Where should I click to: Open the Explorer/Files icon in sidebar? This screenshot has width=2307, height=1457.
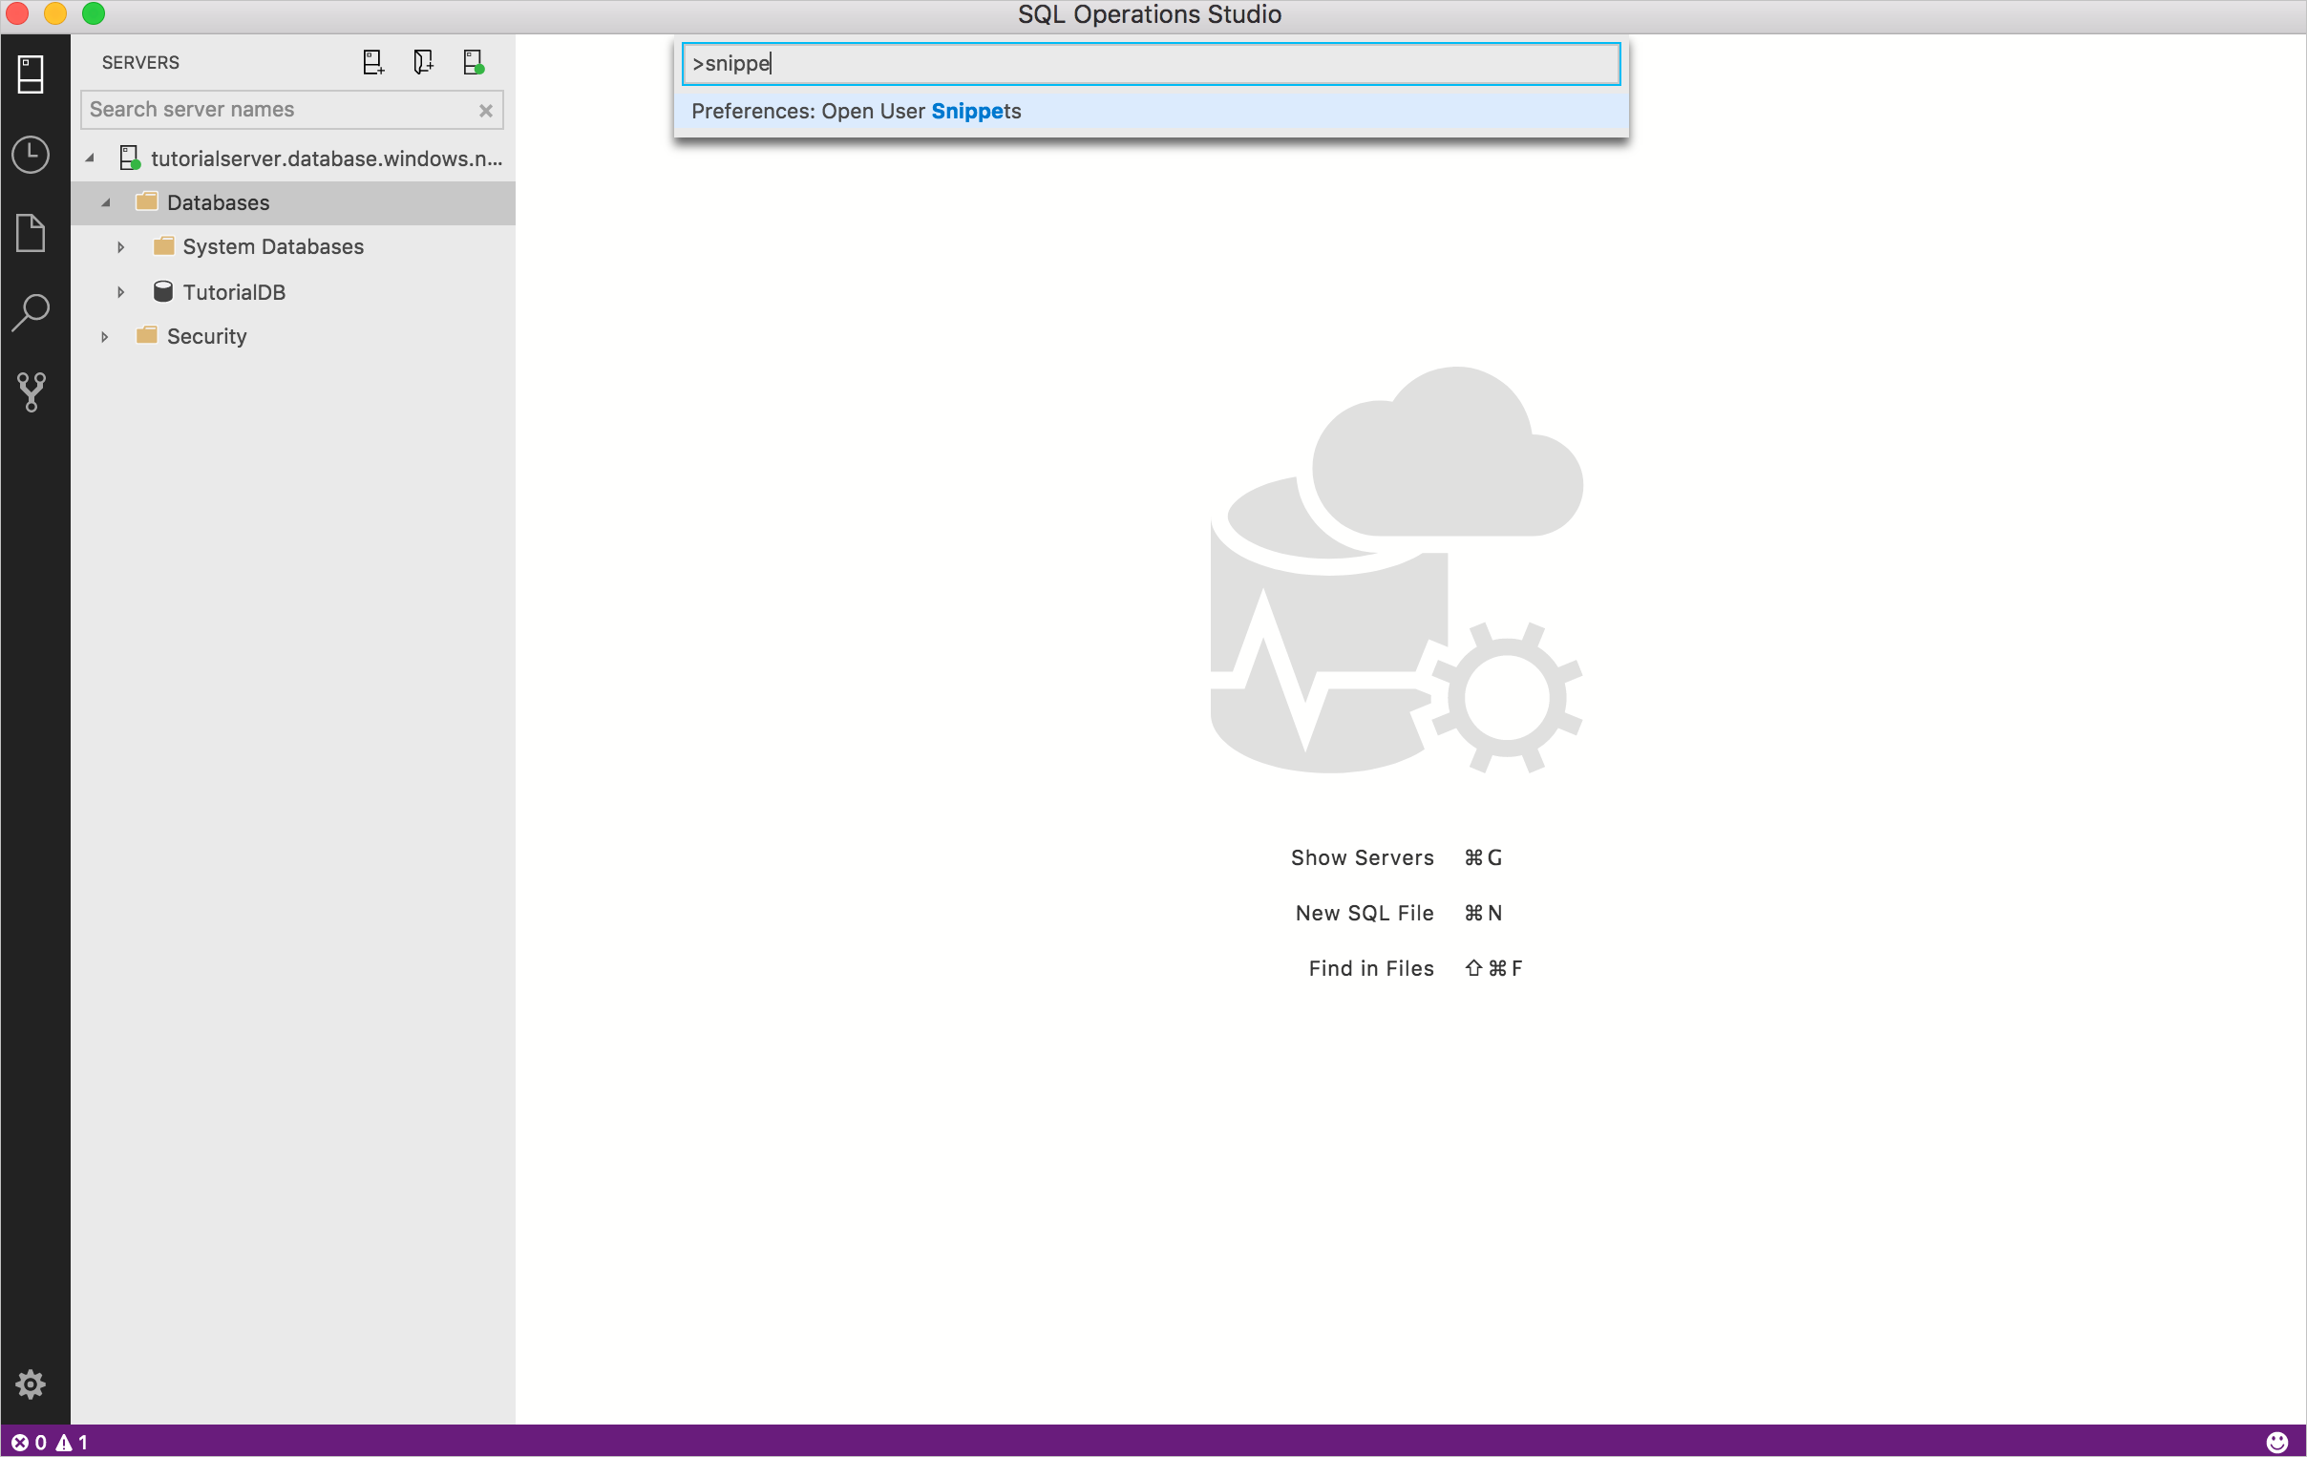[29, 233]
